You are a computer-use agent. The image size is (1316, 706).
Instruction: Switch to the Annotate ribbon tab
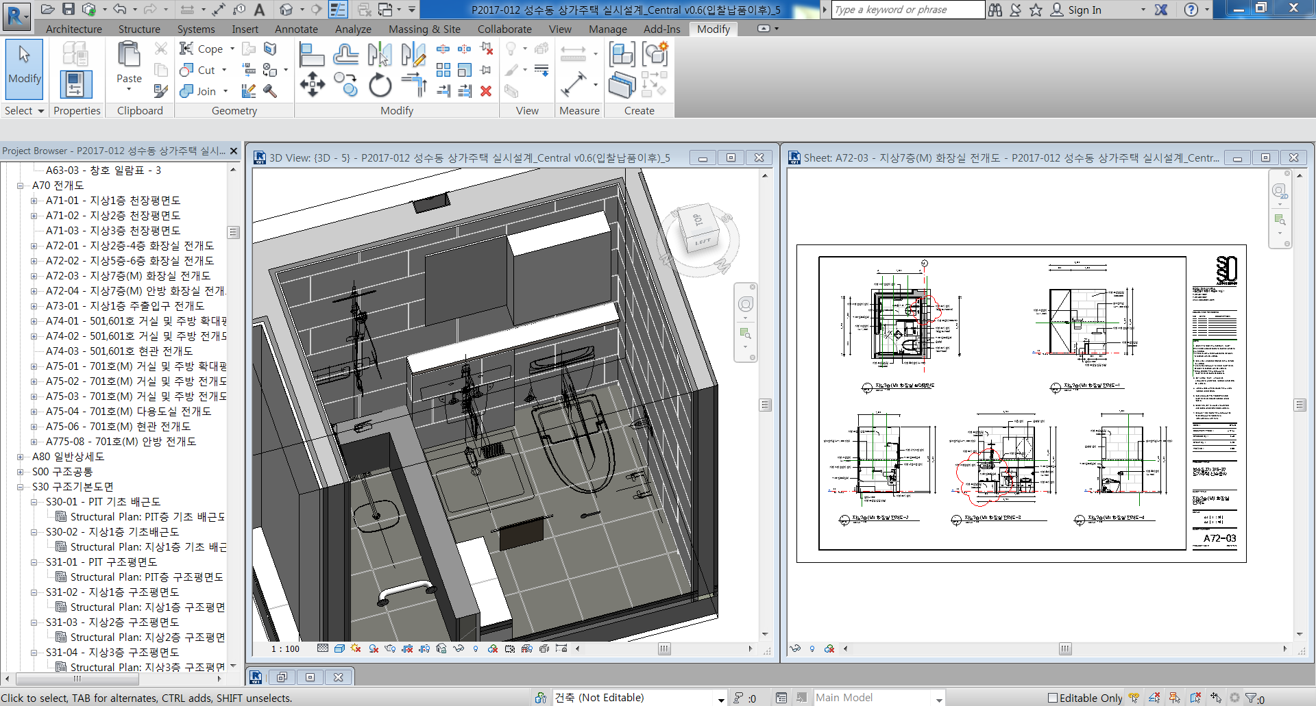tap(296, 29)
